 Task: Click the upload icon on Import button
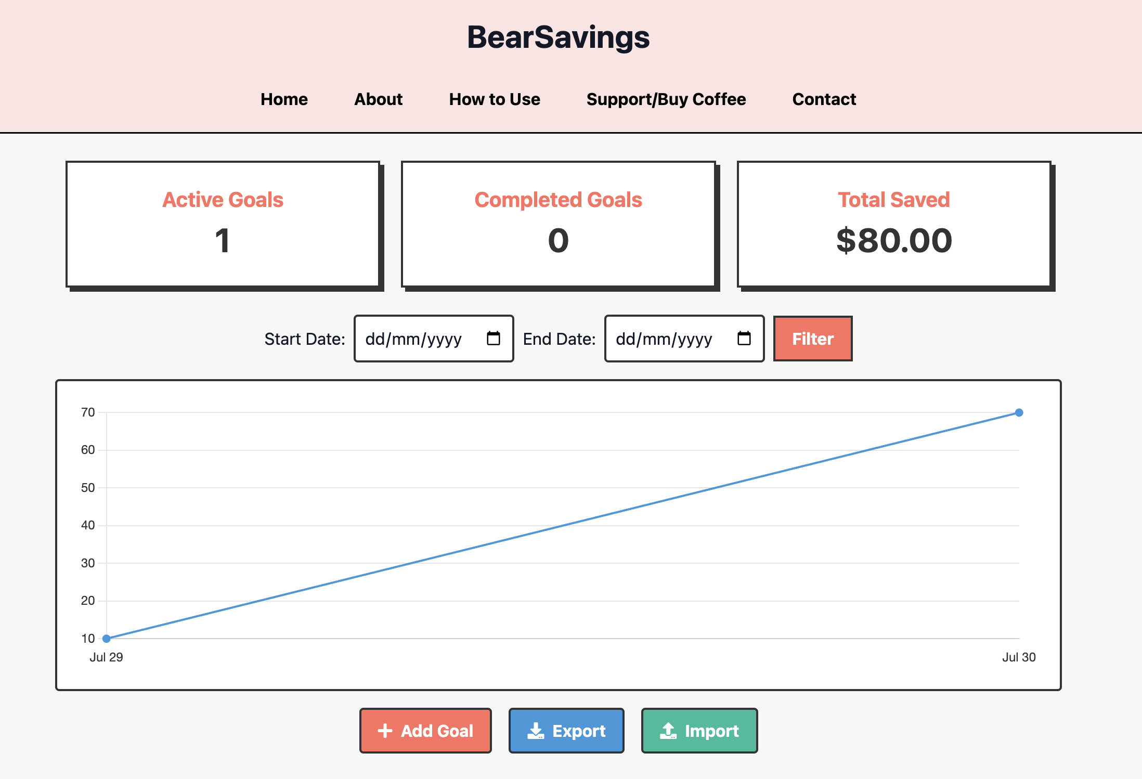coord(668,731)
